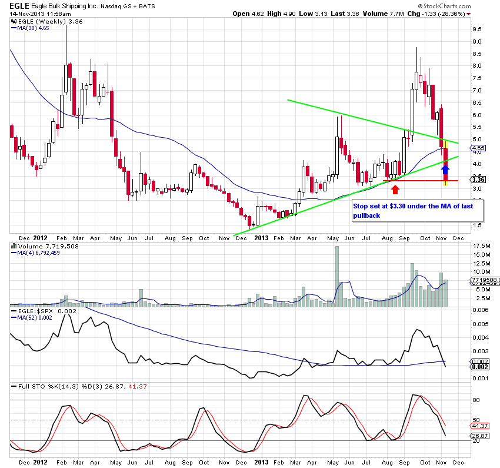This screenshot has height=468, width=500.
Task: Click the black 0.002 relative strength tag
Action: 479,367
